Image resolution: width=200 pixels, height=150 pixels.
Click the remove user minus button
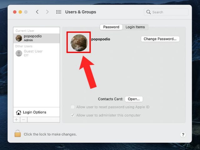23,120
